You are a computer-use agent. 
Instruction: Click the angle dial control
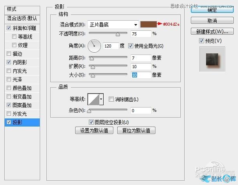tap(94, 47)
